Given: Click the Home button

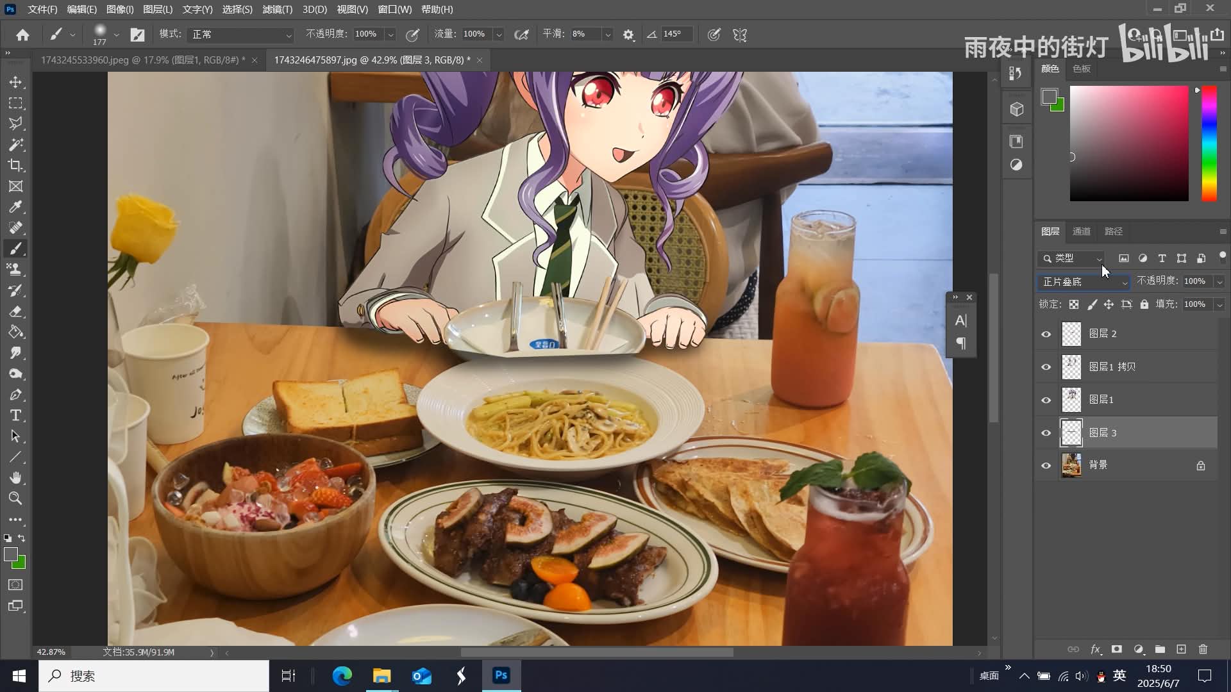Looking at the screenshot, I should [x=23, y=35].
